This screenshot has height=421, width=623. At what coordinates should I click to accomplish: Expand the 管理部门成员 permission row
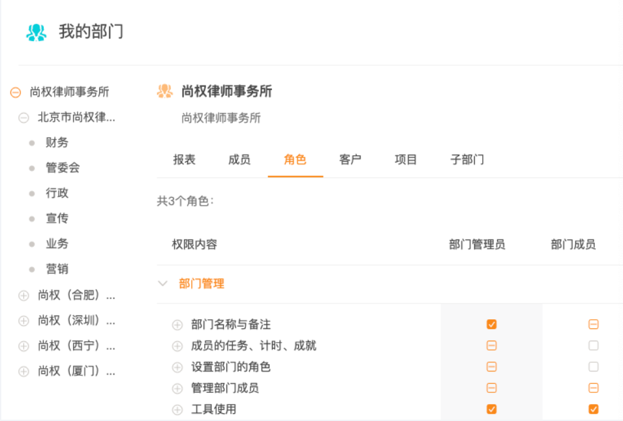177,388
